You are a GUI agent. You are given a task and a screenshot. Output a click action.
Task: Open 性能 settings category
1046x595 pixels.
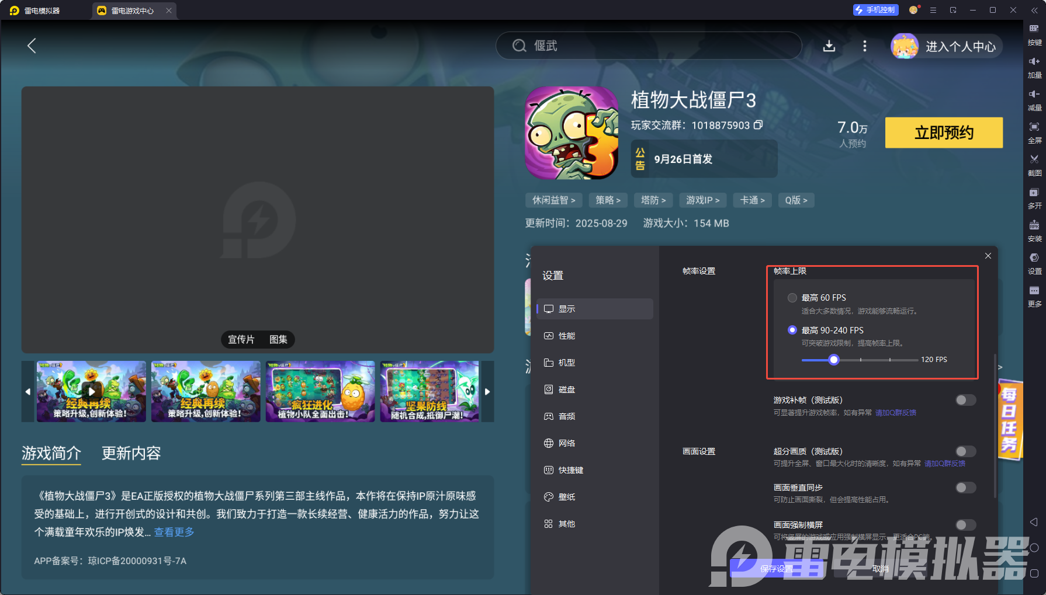(595, 336)
